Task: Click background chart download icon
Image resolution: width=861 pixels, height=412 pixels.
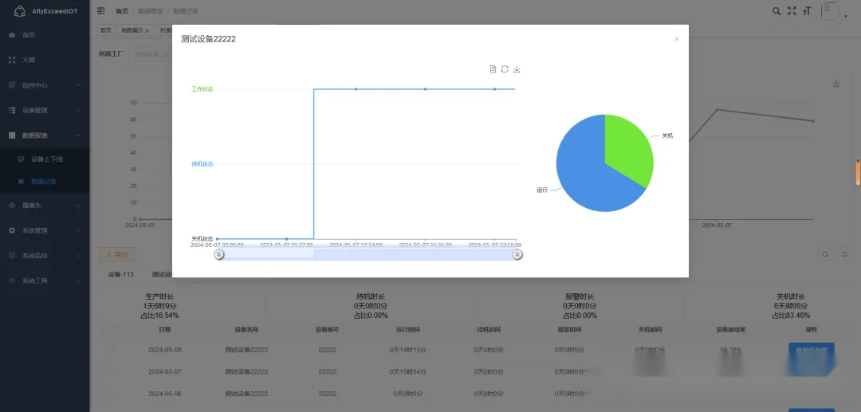Action: coord(836,84)
